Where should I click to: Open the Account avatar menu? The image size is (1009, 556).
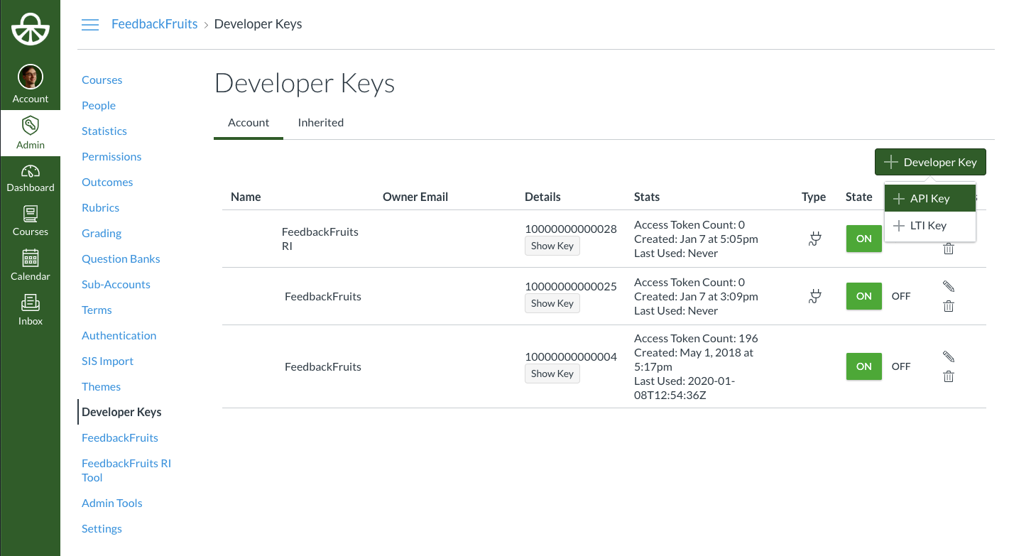coord(31,84)
